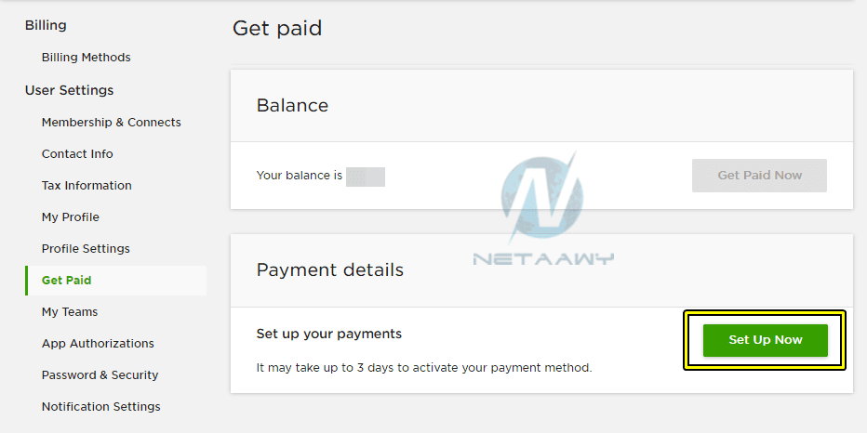Open Notification Settings page
The height and width of the screenshot is (433, 867).
[x=101, y=406]
